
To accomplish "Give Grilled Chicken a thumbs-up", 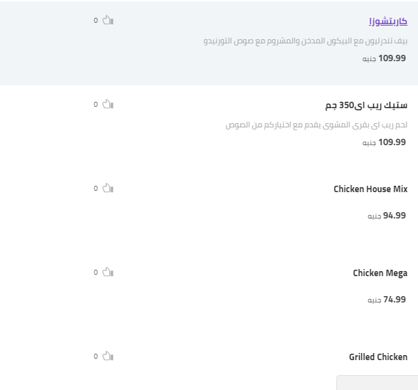I will point(108,356).
